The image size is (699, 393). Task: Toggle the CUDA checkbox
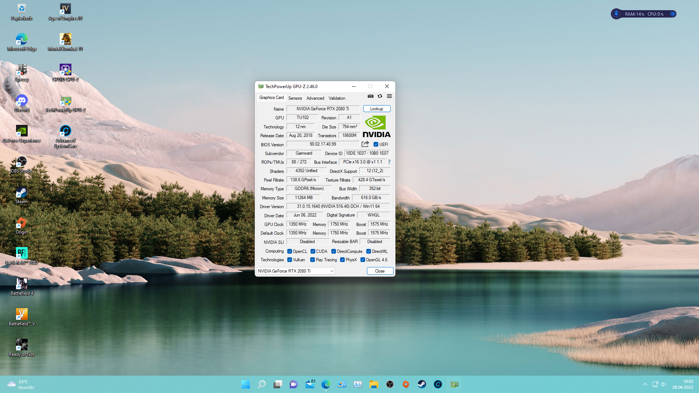pos(313,251)
